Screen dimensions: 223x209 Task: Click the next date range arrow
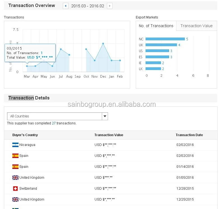click(x=110, y=6)
